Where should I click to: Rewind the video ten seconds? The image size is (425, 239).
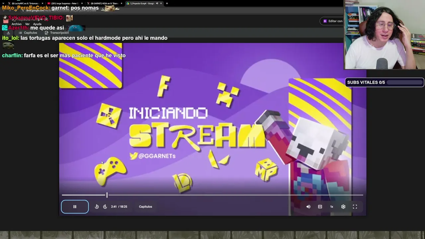coord(97,206)
